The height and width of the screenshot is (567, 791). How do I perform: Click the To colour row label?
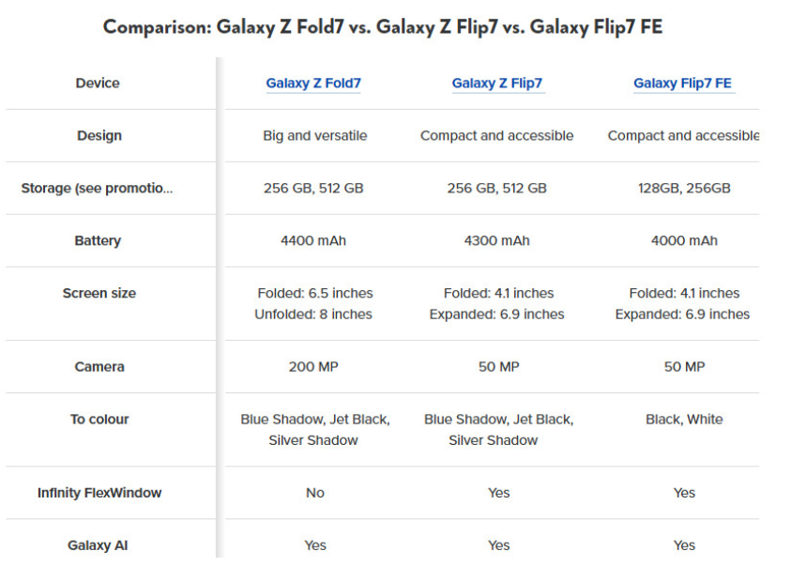[x=99, y=420]
